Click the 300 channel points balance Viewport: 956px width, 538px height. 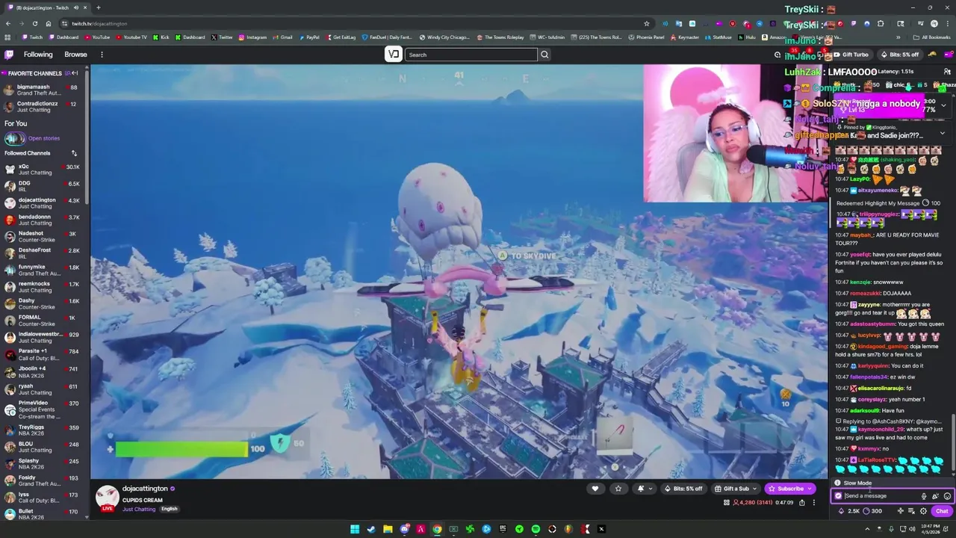click(x=872, y=511)
